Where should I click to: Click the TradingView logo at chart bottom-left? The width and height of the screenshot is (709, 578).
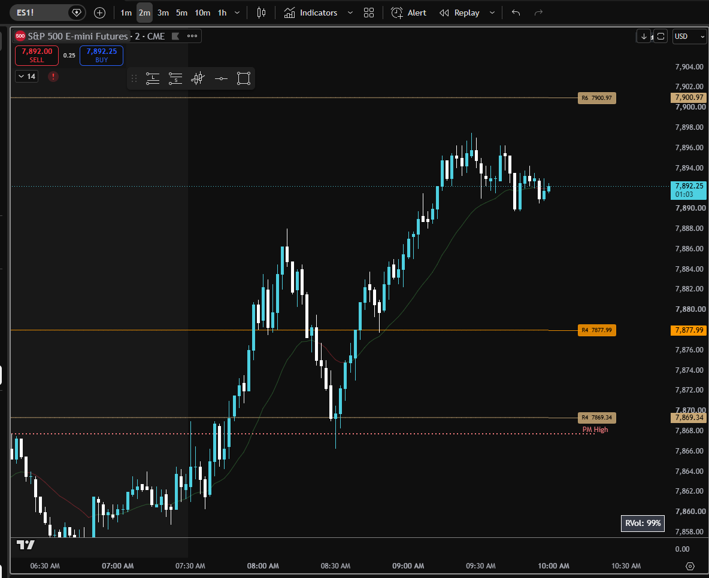(x=25, y=544)
